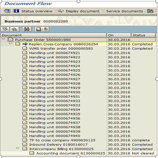Click the Print icon

[38, 29]
